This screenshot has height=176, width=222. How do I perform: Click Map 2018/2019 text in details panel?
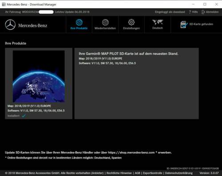coord(100,59)
